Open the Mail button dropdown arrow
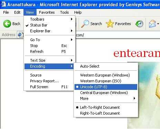Viewport: 160px width, 129px height. coord(158,24)
